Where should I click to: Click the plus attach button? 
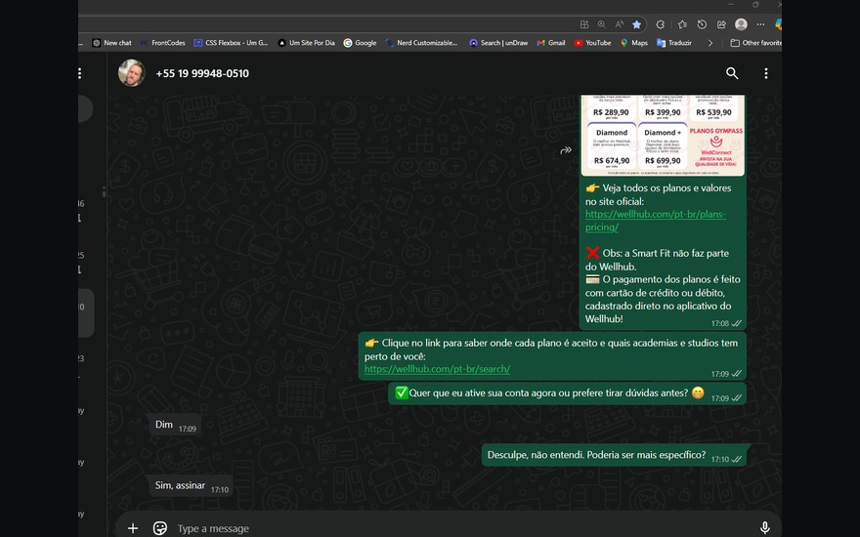point(133,528)
